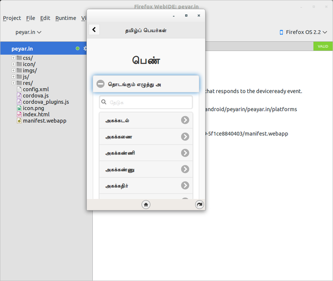Open the Firefox OS 2.2 runtime dropdown

(x=303, y=32)
